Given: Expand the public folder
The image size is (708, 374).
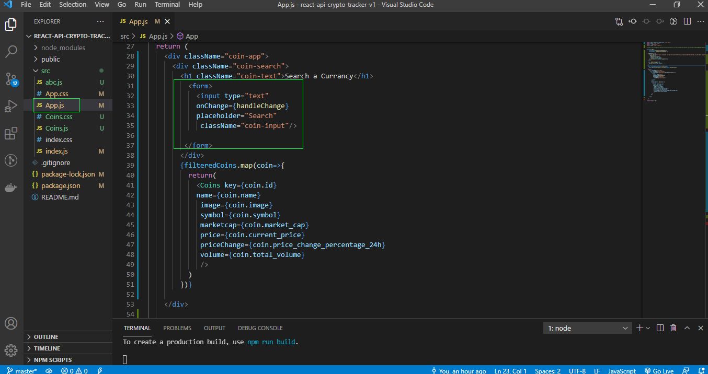Looking at the screenshot, I should (68, 59).
